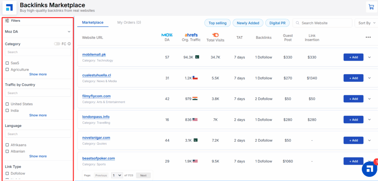The height and width of the screenshot is (181, 378).
Task: Click the Backlinks Marketplace logo icon
Action: click(x=9, y=7)
